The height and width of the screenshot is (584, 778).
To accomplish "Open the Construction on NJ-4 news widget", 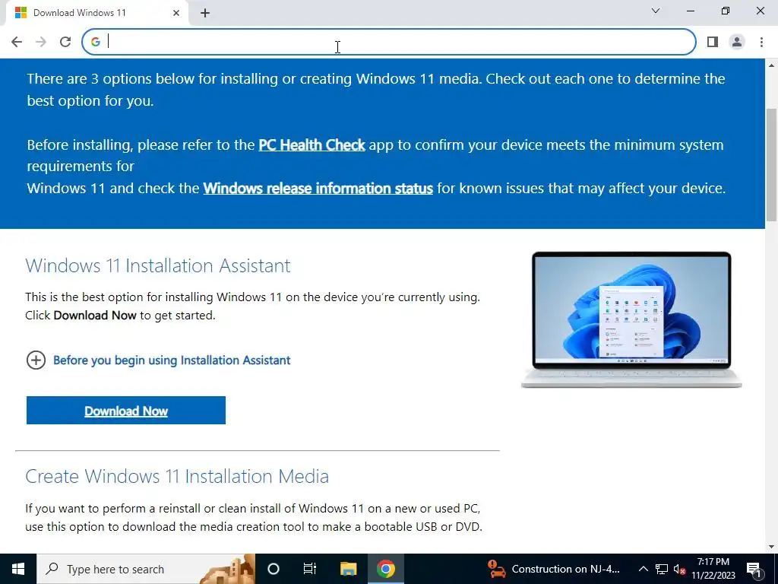I will point(554,569).
